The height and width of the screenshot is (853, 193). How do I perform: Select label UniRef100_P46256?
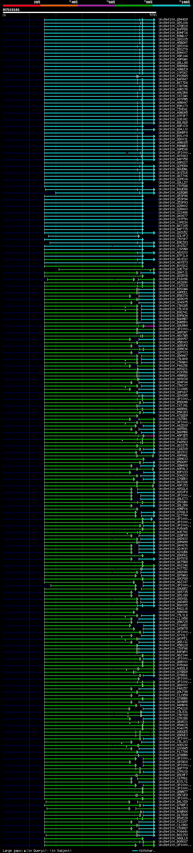(173, 366)
